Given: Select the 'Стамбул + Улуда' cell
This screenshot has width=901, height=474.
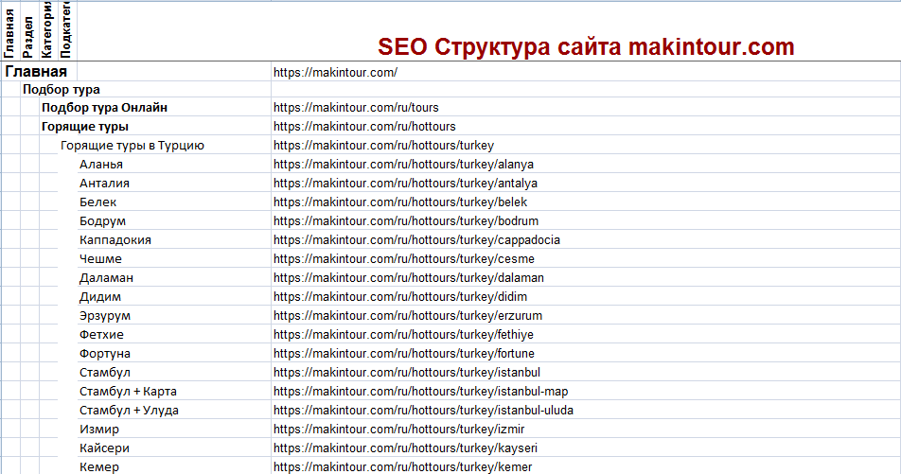Looking at the screenshot, I should [129, 411].
